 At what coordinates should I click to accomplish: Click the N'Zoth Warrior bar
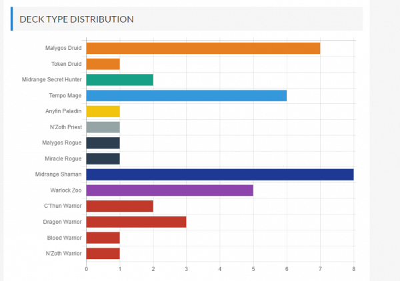[103, 253]
